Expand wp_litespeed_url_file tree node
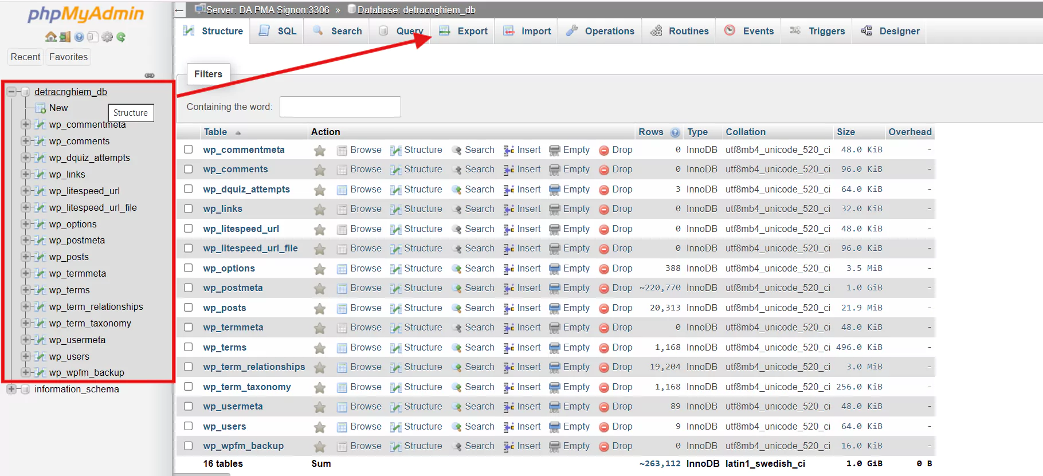Screen dimensions: 1043x476 [x=25, y=207]
